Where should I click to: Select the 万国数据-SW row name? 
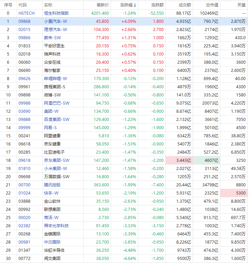coord(57,177)
